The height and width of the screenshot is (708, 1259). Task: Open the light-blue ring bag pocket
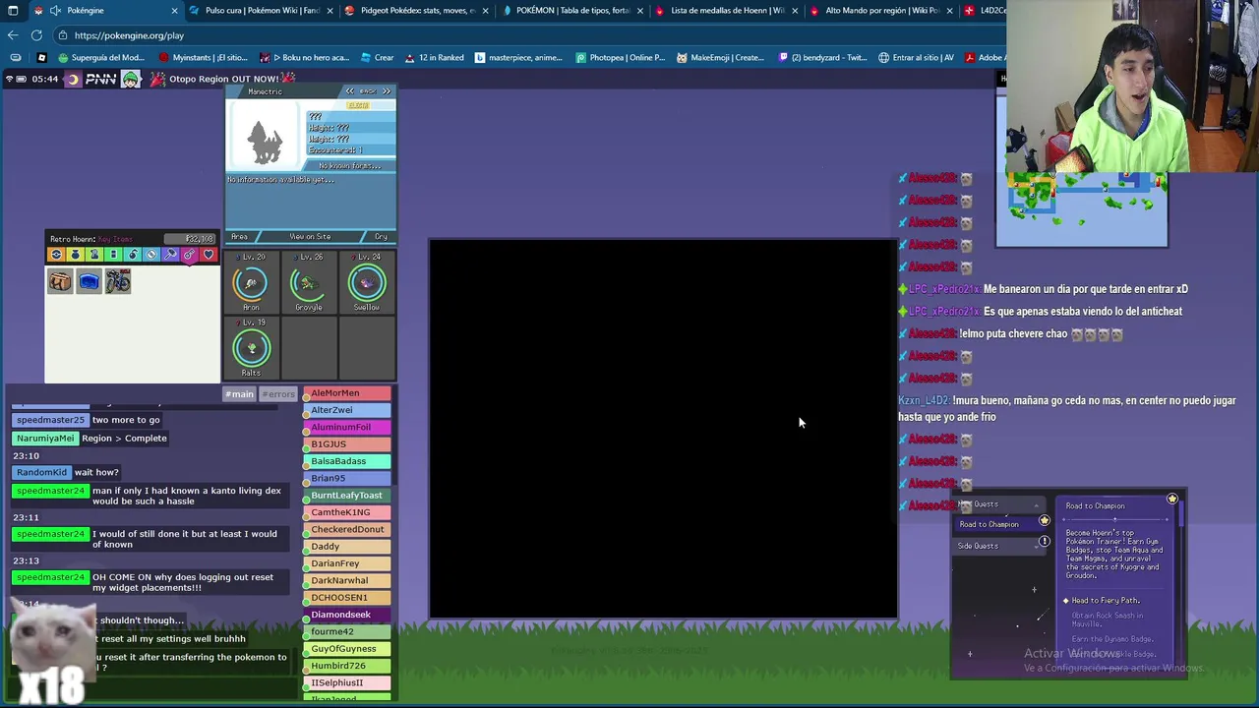[x=151, y=255]
